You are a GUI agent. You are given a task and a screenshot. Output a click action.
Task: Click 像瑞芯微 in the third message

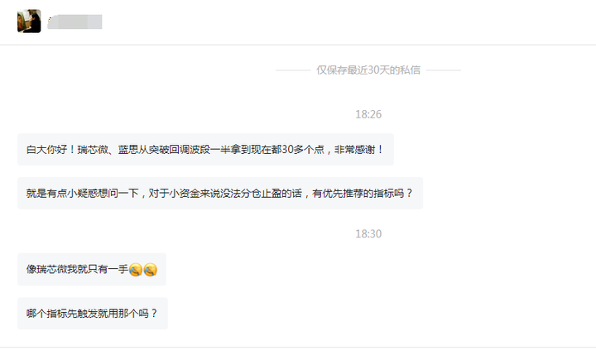pyautogui.click(x=46, y=269)
